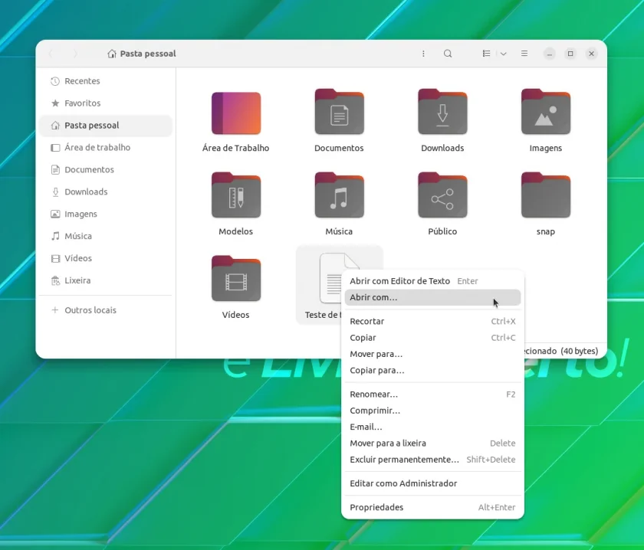Click the search magnifier icon
The height and width of the screenshot is (550, 644).
(x=448, y=54)
